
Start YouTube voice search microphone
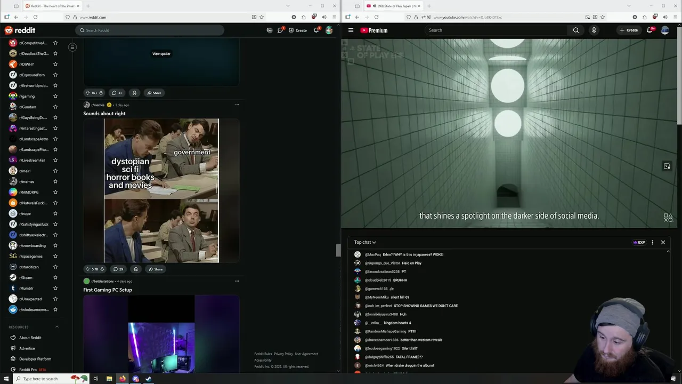(x=594, y=30)
